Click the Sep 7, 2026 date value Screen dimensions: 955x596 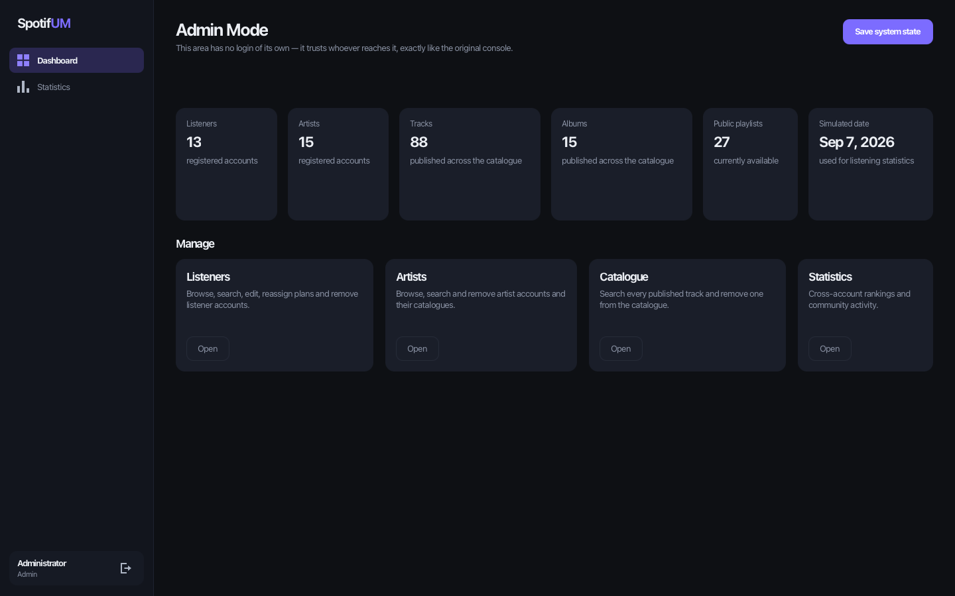tap(856, 142)
